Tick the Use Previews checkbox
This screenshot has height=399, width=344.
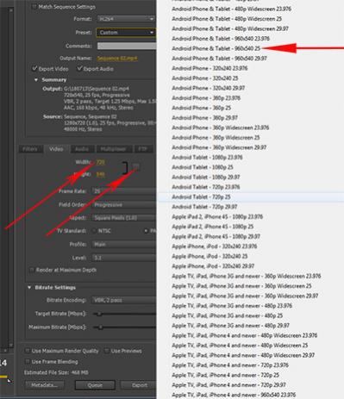[107, 351]
